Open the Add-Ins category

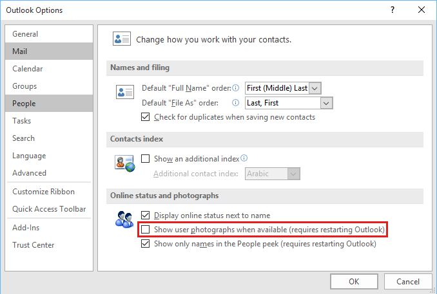click(x=49, y=228)
